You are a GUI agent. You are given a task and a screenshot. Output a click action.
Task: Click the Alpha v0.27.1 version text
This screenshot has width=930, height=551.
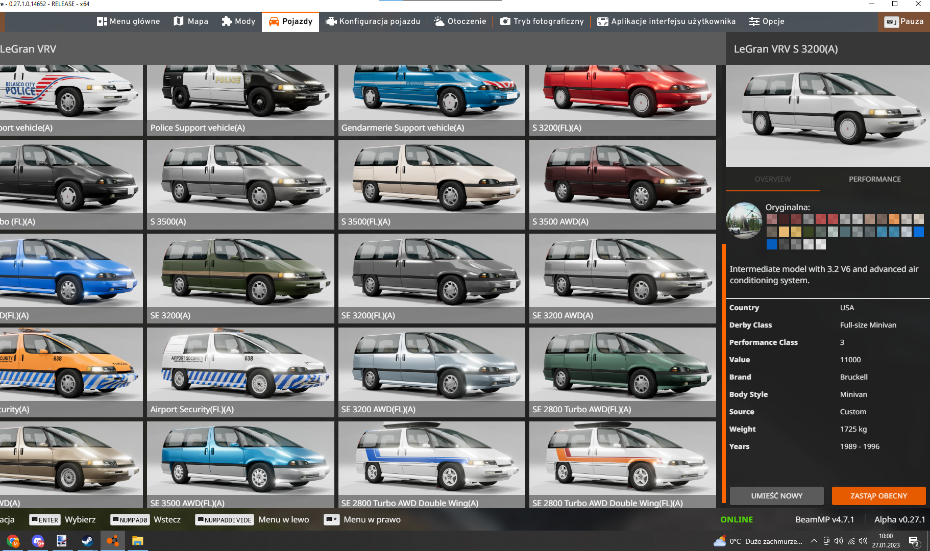pos(899,519)
